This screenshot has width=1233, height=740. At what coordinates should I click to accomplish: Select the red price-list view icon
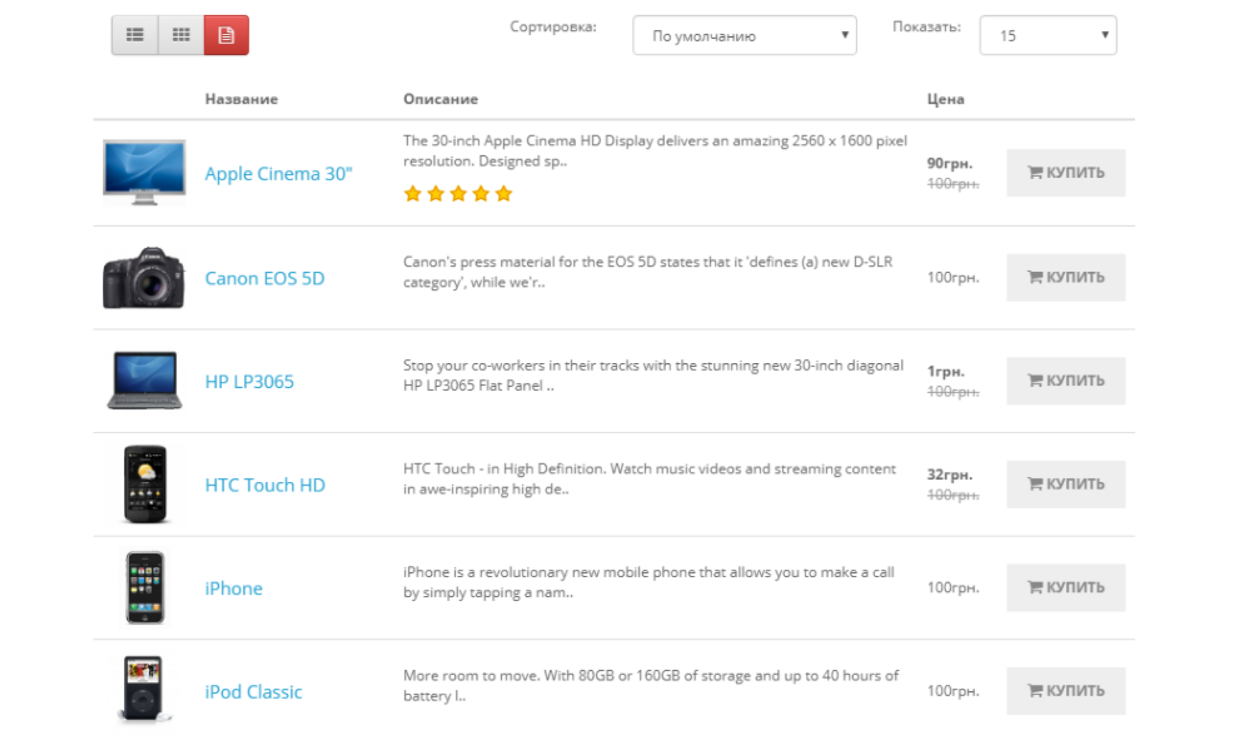click(x=226, y=35)
